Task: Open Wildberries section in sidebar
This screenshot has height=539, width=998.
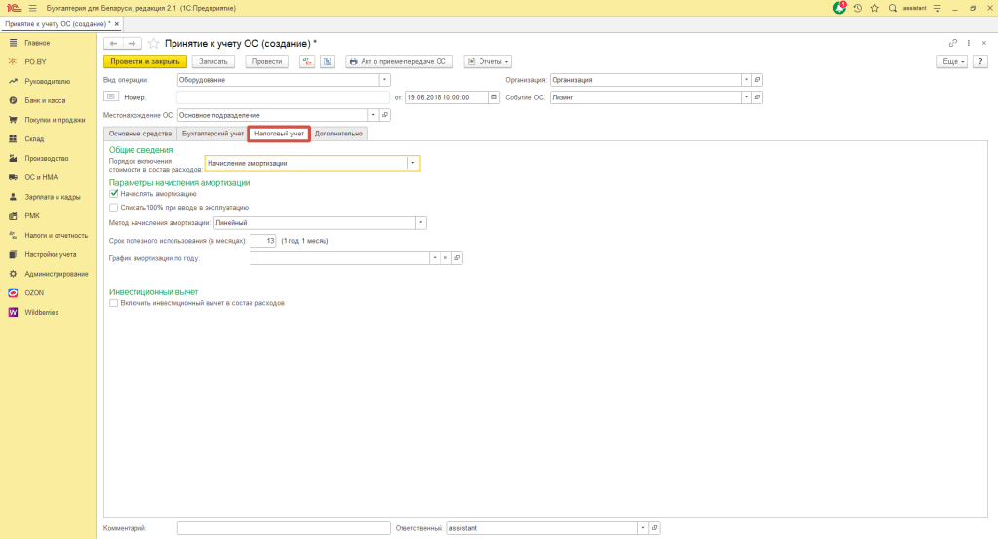Action: (41, 313)
